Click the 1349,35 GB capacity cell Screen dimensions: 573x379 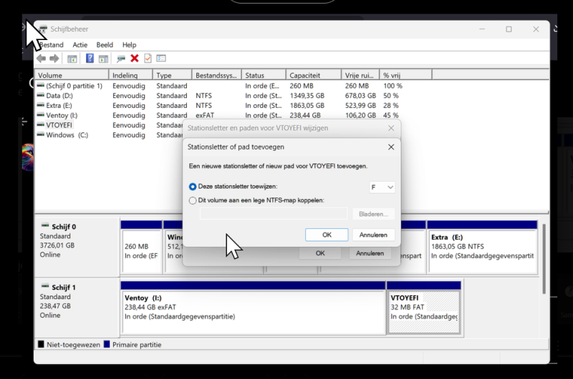307,96
